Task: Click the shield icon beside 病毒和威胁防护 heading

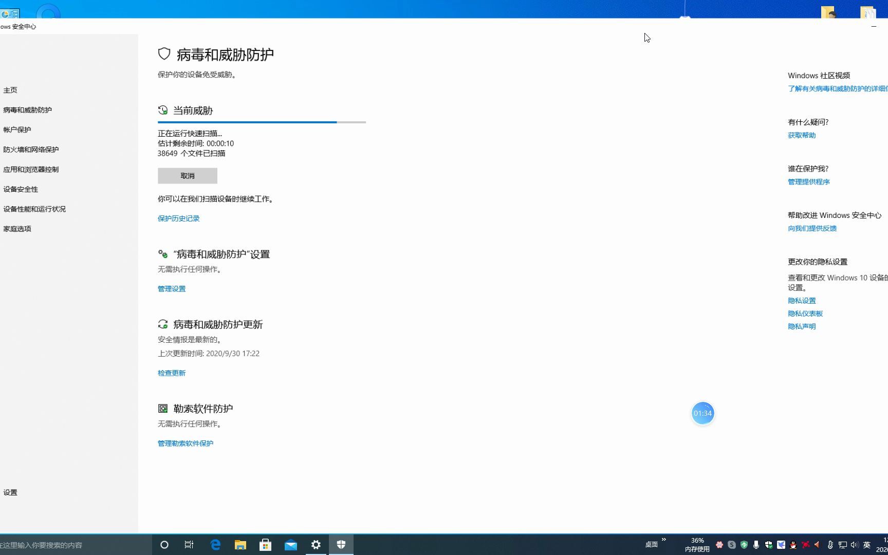Action: pos(164,54)
